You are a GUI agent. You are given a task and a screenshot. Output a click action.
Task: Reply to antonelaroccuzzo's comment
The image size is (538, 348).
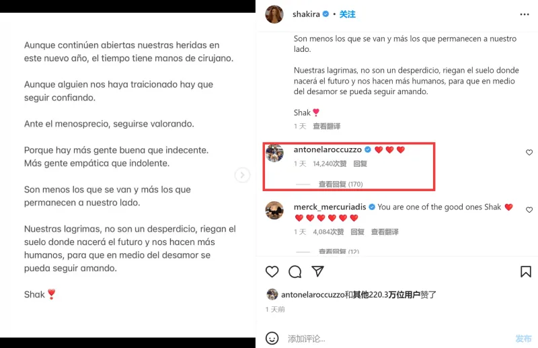[360, 164]
